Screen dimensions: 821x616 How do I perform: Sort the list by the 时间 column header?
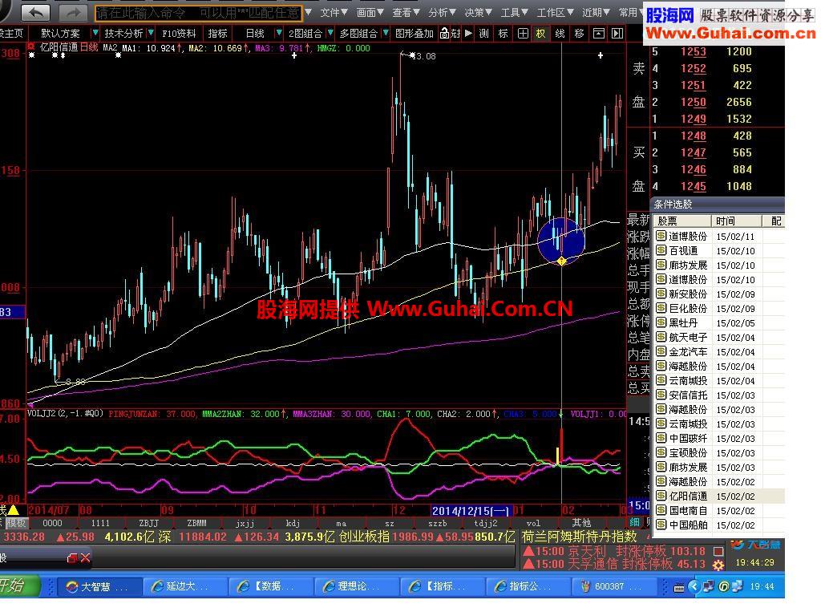pos(735,221)
